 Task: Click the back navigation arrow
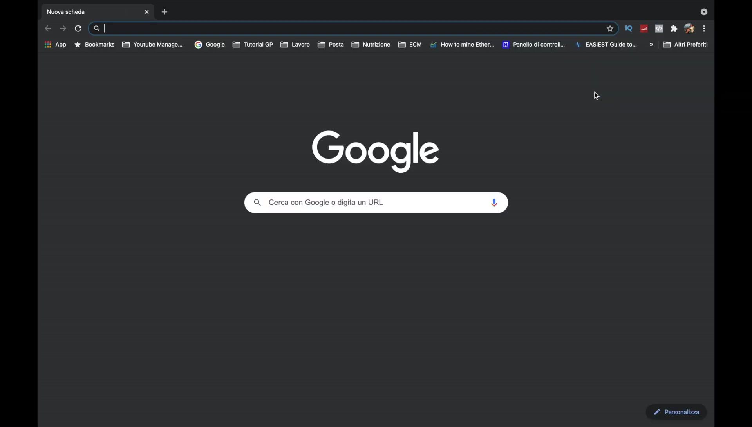coord(48,28)
